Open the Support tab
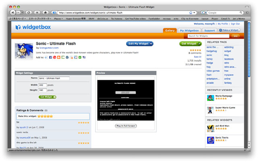 coord(210,31)
